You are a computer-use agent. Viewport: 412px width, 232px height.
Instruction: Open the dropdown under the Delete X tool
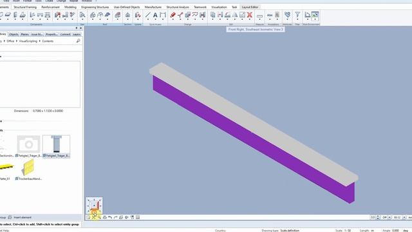click(250, 20)
